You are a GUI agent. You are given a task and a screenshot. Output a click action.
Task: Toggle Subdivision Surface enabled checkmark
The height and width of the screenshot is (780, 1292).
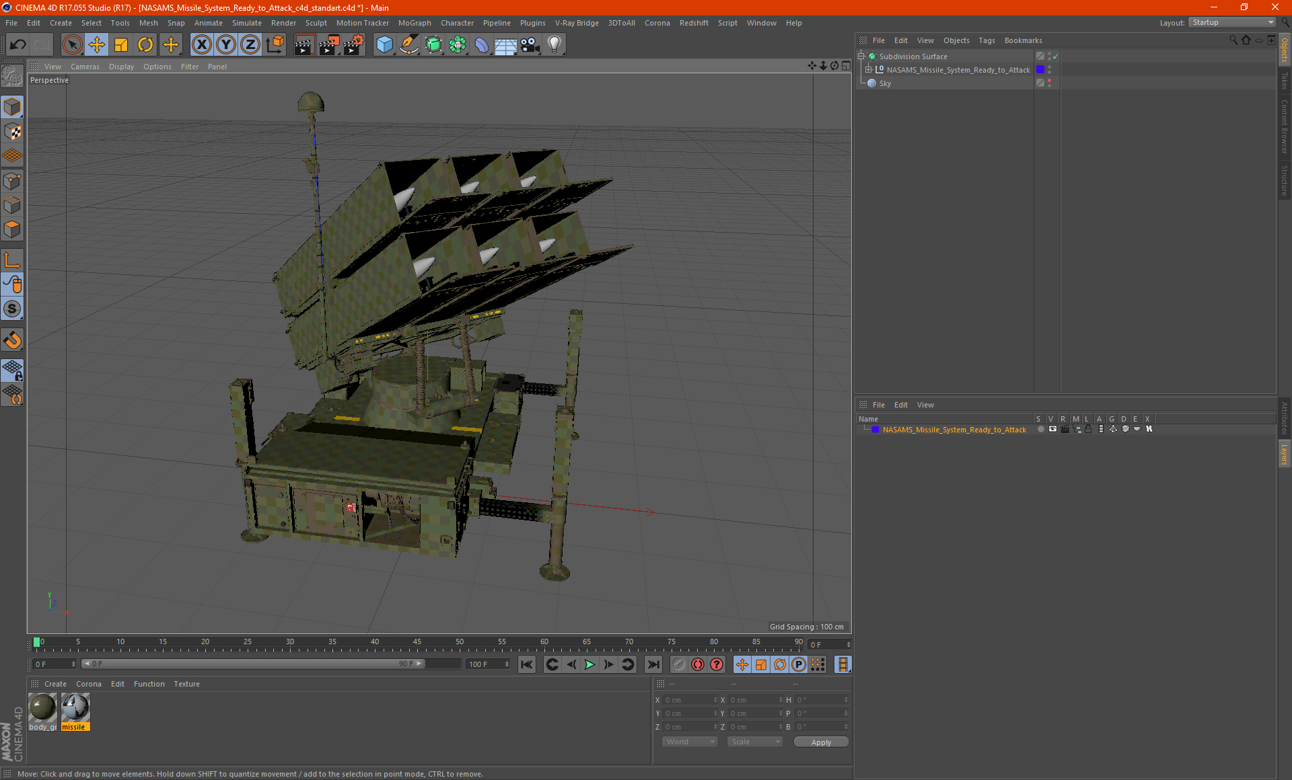[1056, 56]
